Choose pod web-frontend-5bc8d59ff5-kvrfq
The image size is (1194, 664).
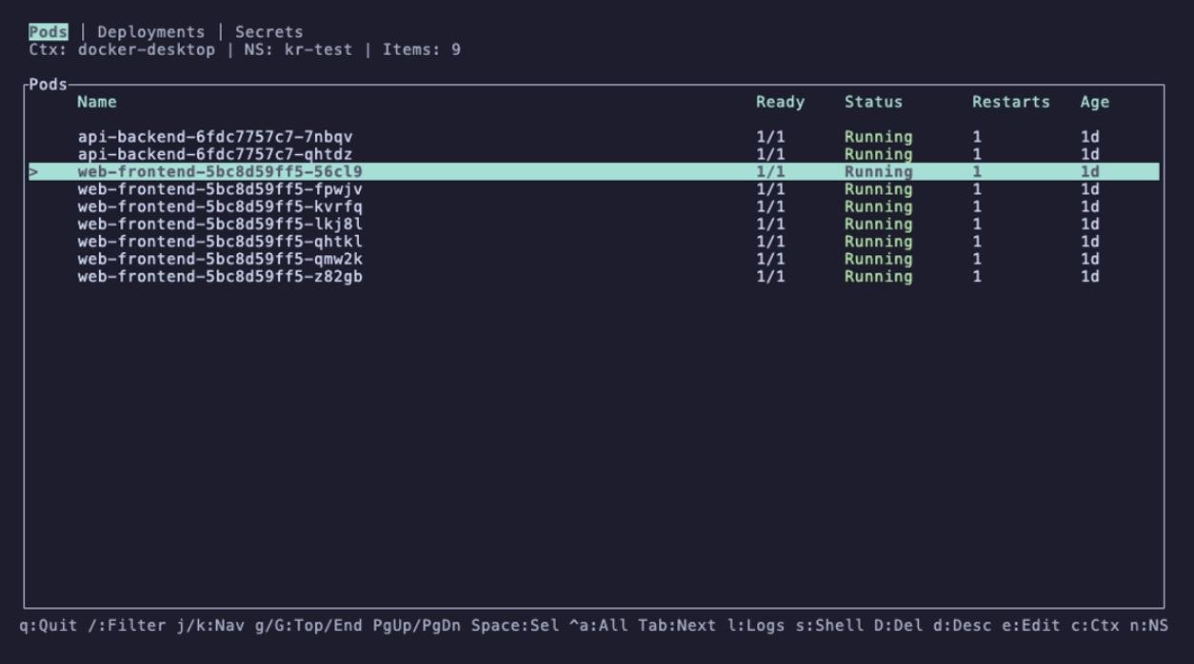(219, 206)
